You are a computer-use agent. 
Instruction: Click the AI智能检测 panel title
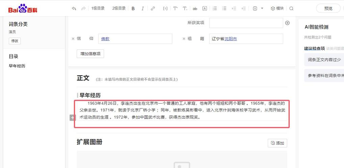[x=316, y=27]
